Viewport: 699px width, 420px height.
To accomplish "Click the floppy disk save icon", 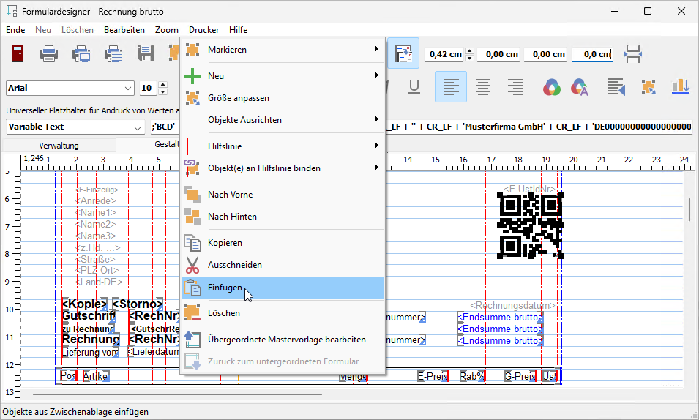I will click(x=146, y=54).
